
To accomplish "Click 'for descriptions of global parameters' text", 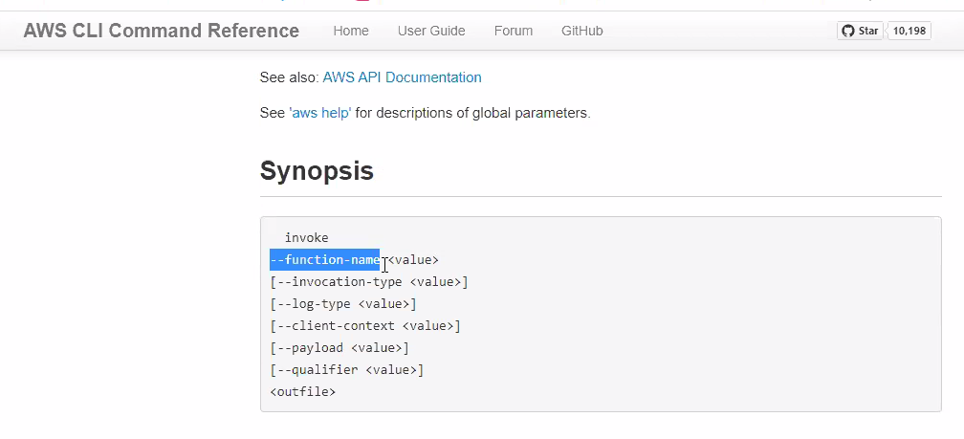I will click(x=472, y=113).
